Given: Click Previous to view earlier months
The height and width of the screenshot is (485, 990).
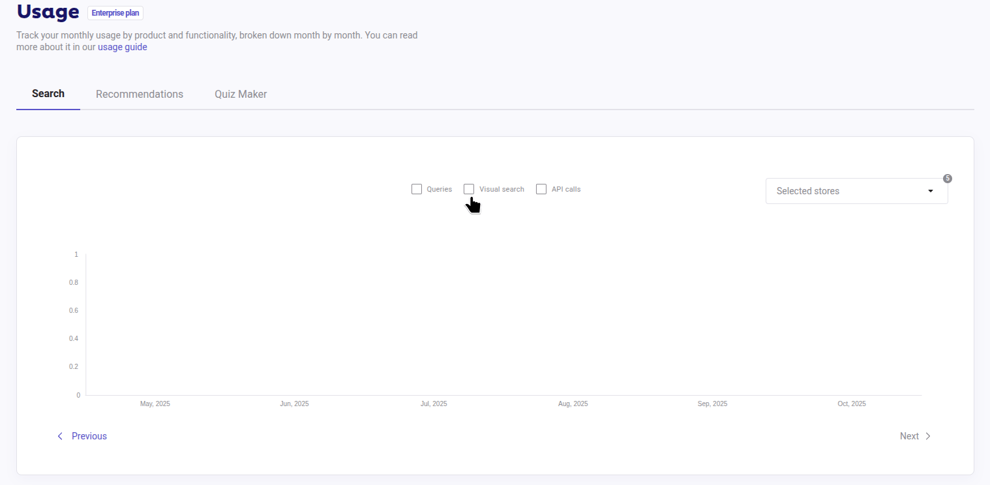Looking at the screenshot, I should click(x=89, y=435).
